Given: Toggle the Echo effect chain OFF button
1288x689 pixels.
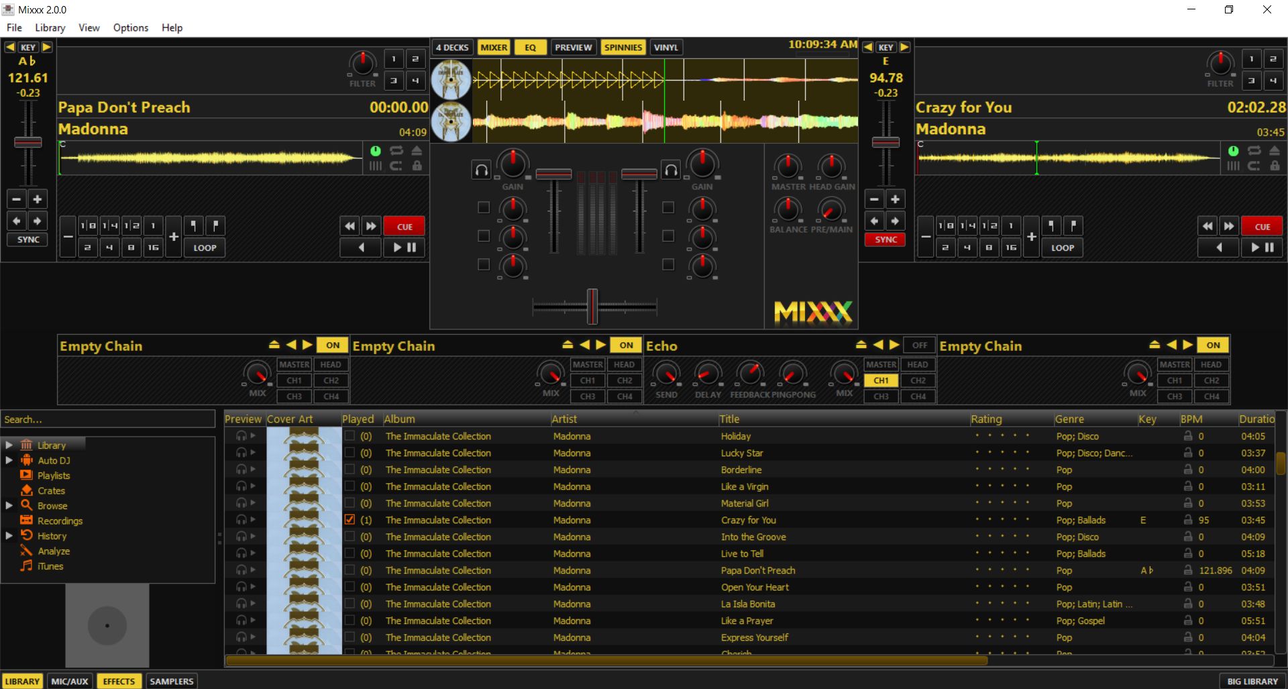Looking at the screenshot, I should 919,345.
